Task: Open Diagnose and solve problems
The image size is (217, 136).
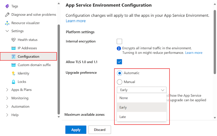Action: [34, 15]
